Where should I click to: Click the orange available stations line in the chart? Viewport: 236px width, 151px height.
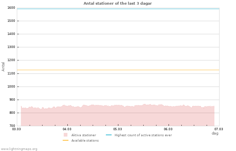click(118, 70)
